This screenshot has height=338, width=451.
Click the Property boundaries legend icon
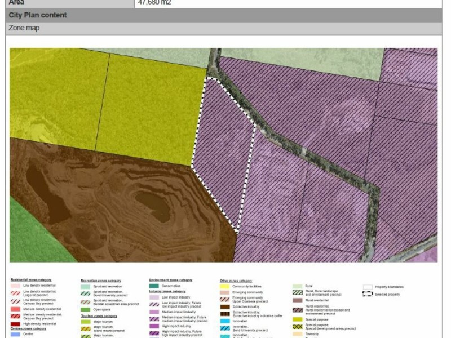point(368,287)
